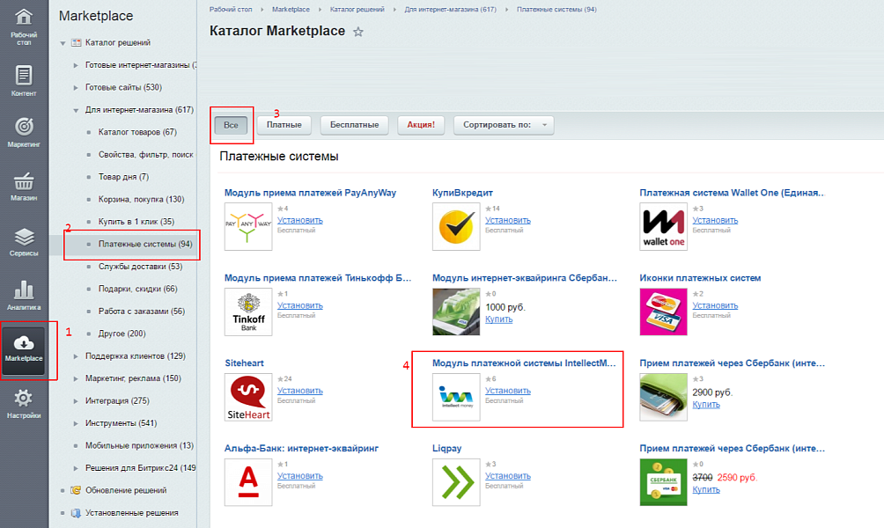
Task: Filter by Платные modules
Action: [284, 125]
